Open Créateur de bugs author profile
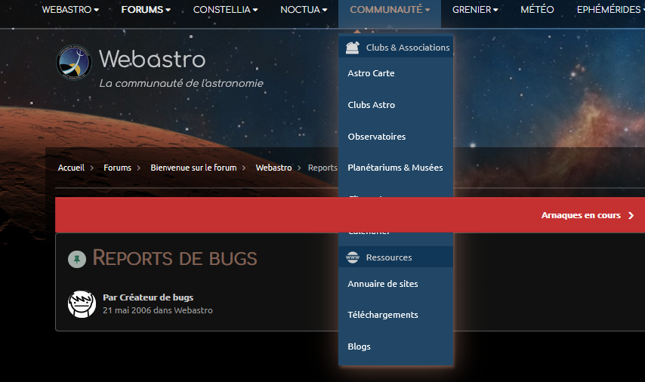Image resolution: width=645 pixels, height=382 pixels. tap(157, 297)
